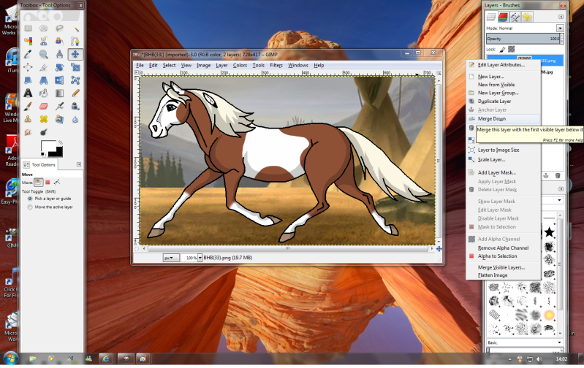
Task: Open Layers dock tab configuration menu
Action: [x=561, y=17]
